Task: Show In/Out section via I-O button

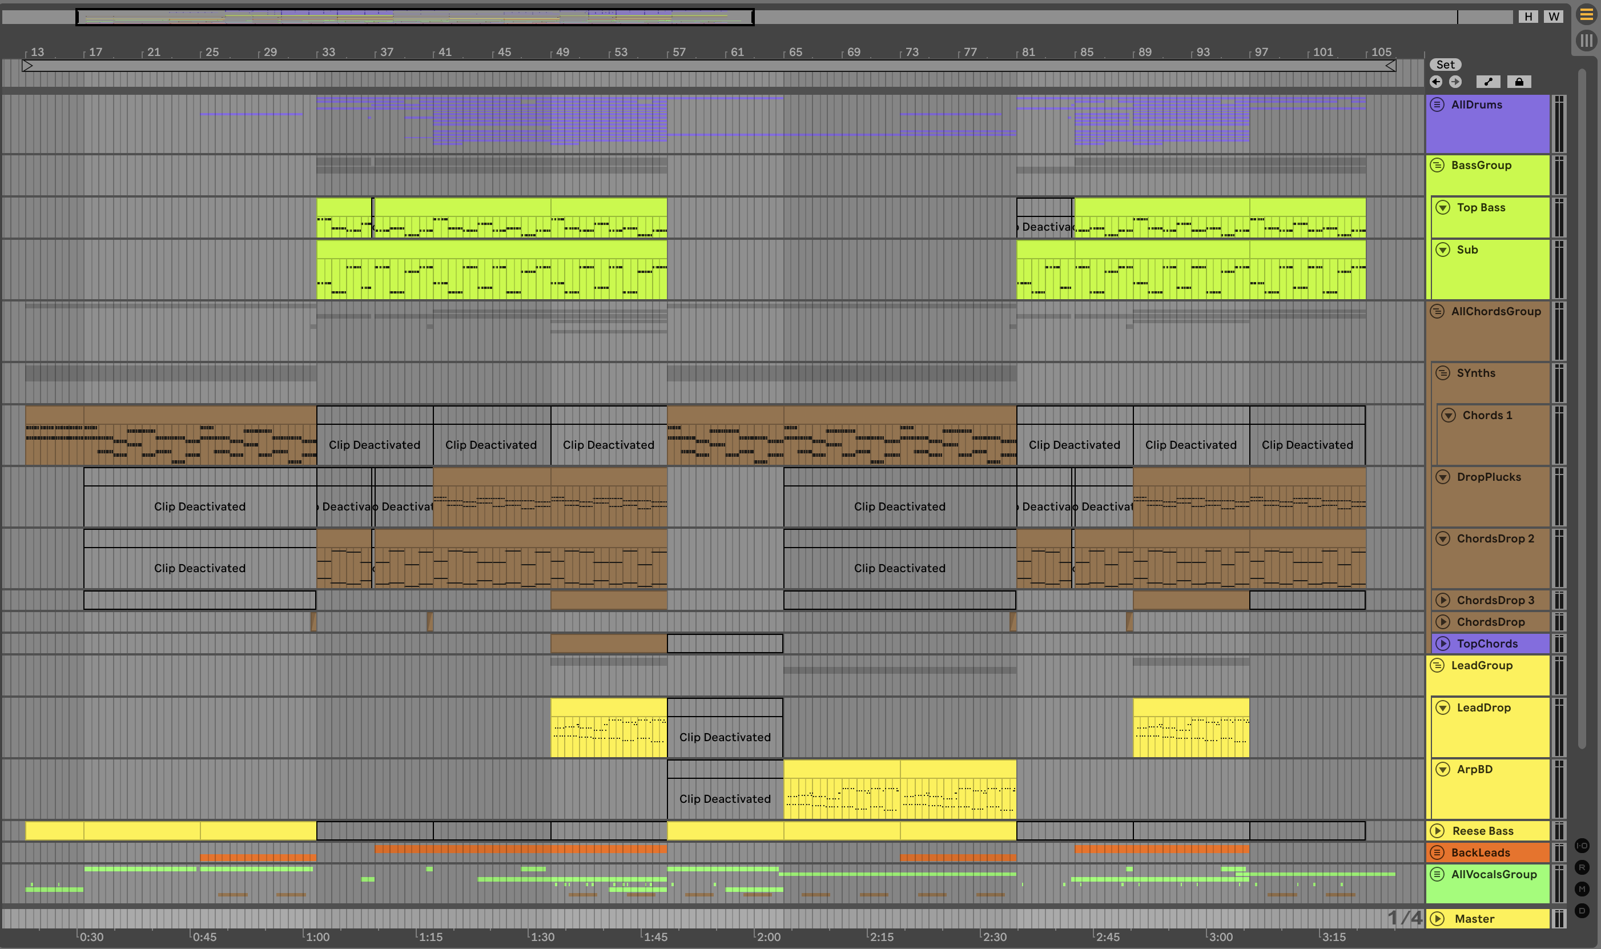Action: [1582, 846]
